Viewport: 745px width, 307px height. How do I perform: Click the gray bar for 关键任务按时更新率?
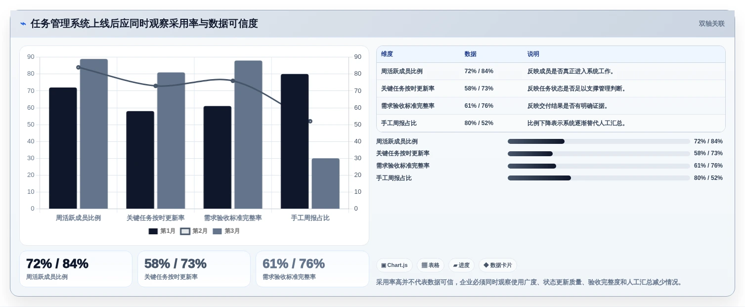coord(171,140)
